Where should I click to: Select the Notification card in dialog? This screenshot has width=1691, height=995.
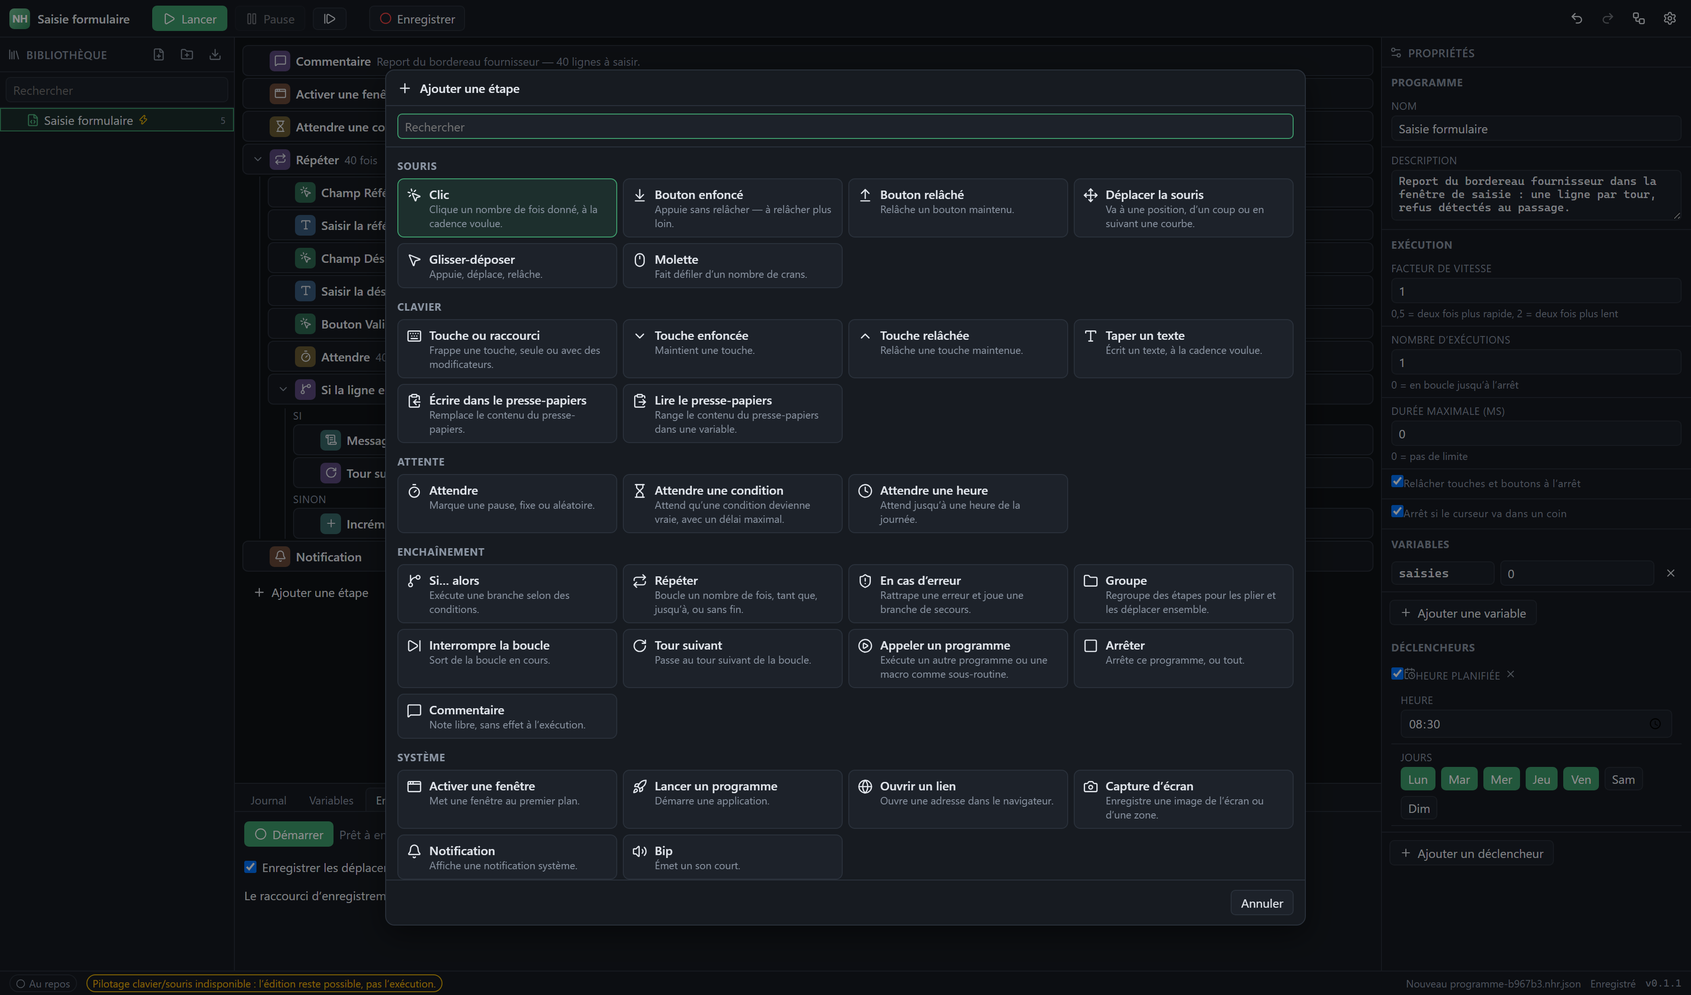pos(507,857)
